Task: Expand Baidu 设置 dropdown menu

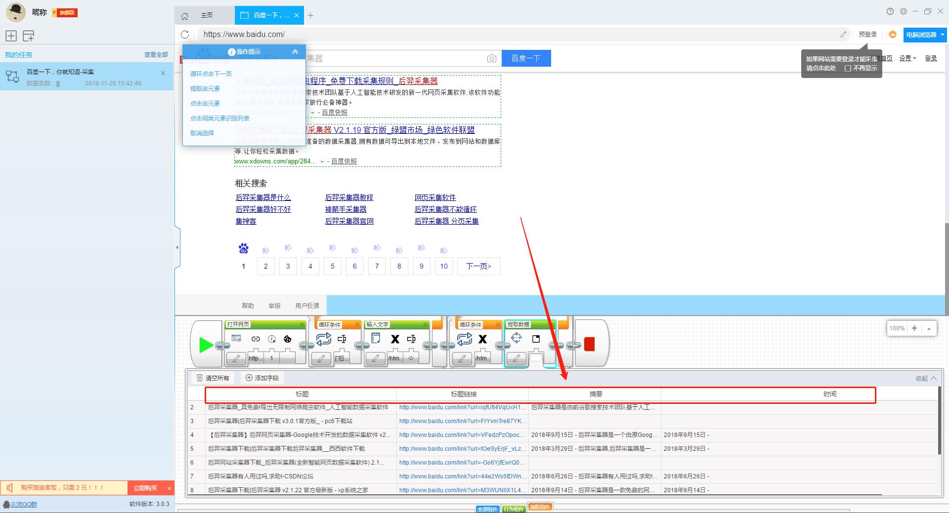Action: point(907,58)
